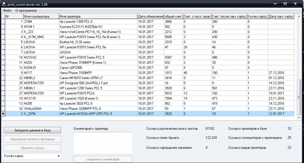Click the общий счет. column header
Screen dimensions: 304x163
tap(173, 17)
